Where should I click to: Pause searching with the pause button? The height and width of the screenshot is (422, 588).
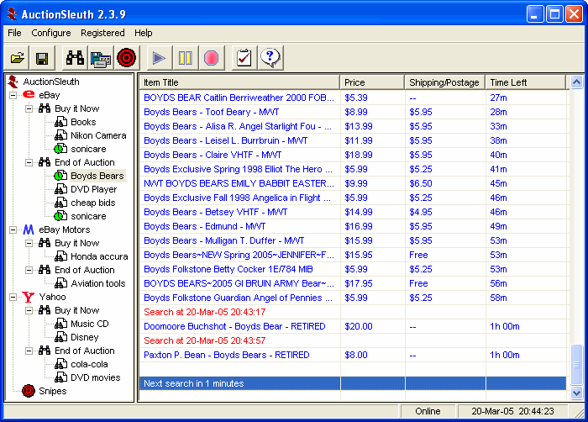(x=186, y=58)
